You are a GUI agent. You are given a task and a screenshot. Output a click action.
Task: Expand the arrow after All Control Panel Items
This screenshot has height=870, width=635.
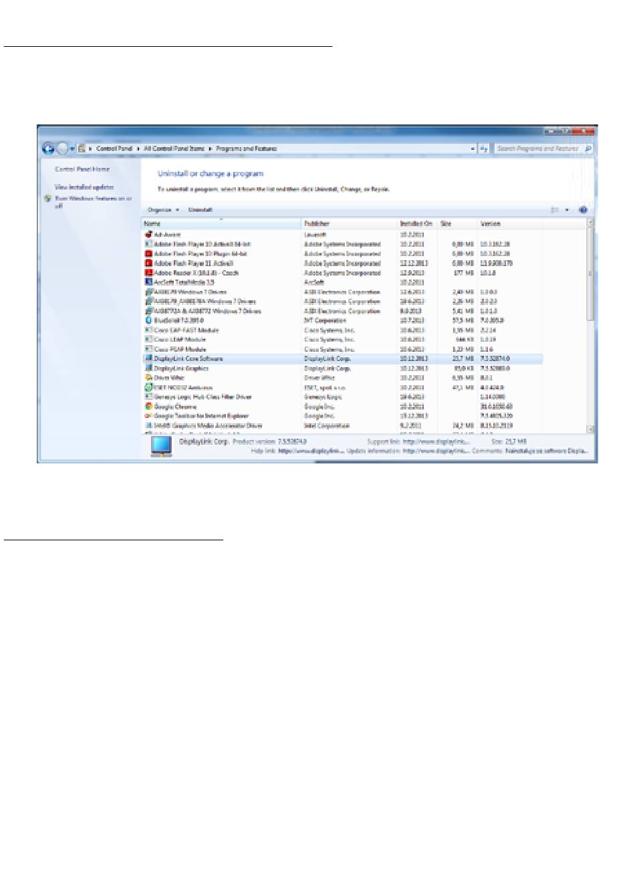[x=210, y=148]
